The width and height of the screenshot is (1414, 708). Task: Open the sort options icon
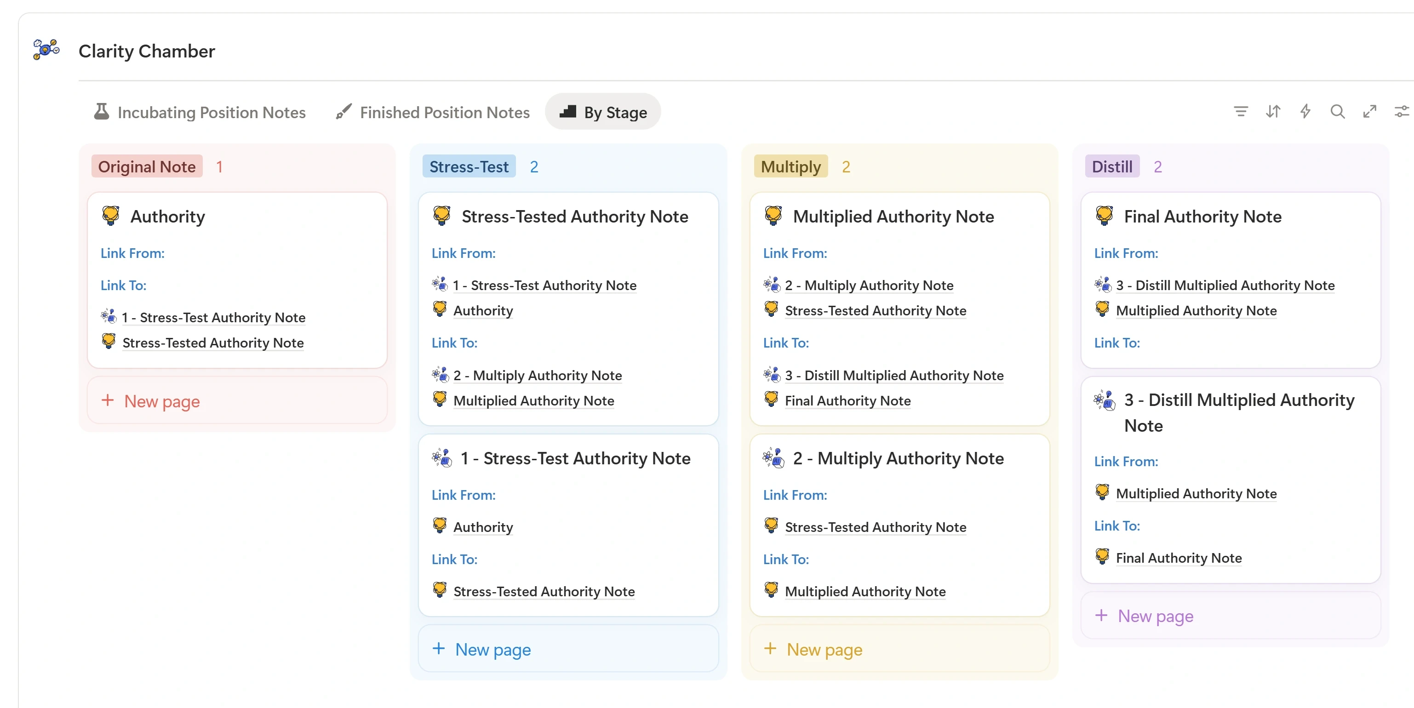[1273, 111]
